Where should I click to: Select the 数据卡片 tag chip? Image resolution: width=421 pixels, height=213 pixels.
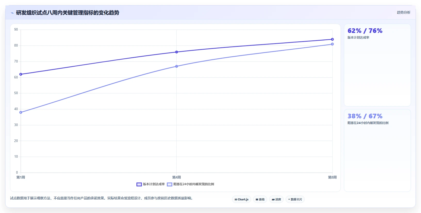[x=295, y=199]
